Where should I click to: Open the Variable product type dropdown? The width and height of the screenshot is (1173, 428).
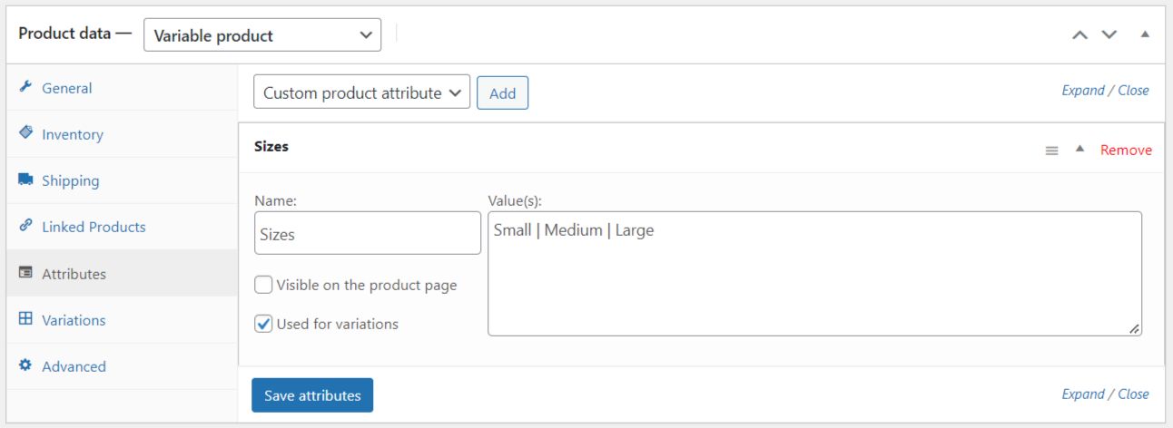pos(262,35)
